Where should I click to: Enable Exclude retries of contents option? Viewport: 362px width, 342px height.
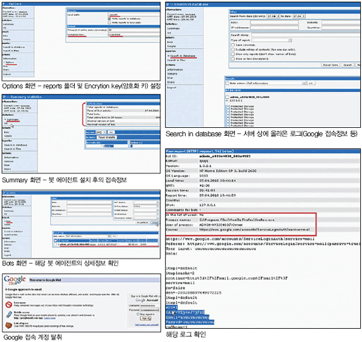point(233,49)
